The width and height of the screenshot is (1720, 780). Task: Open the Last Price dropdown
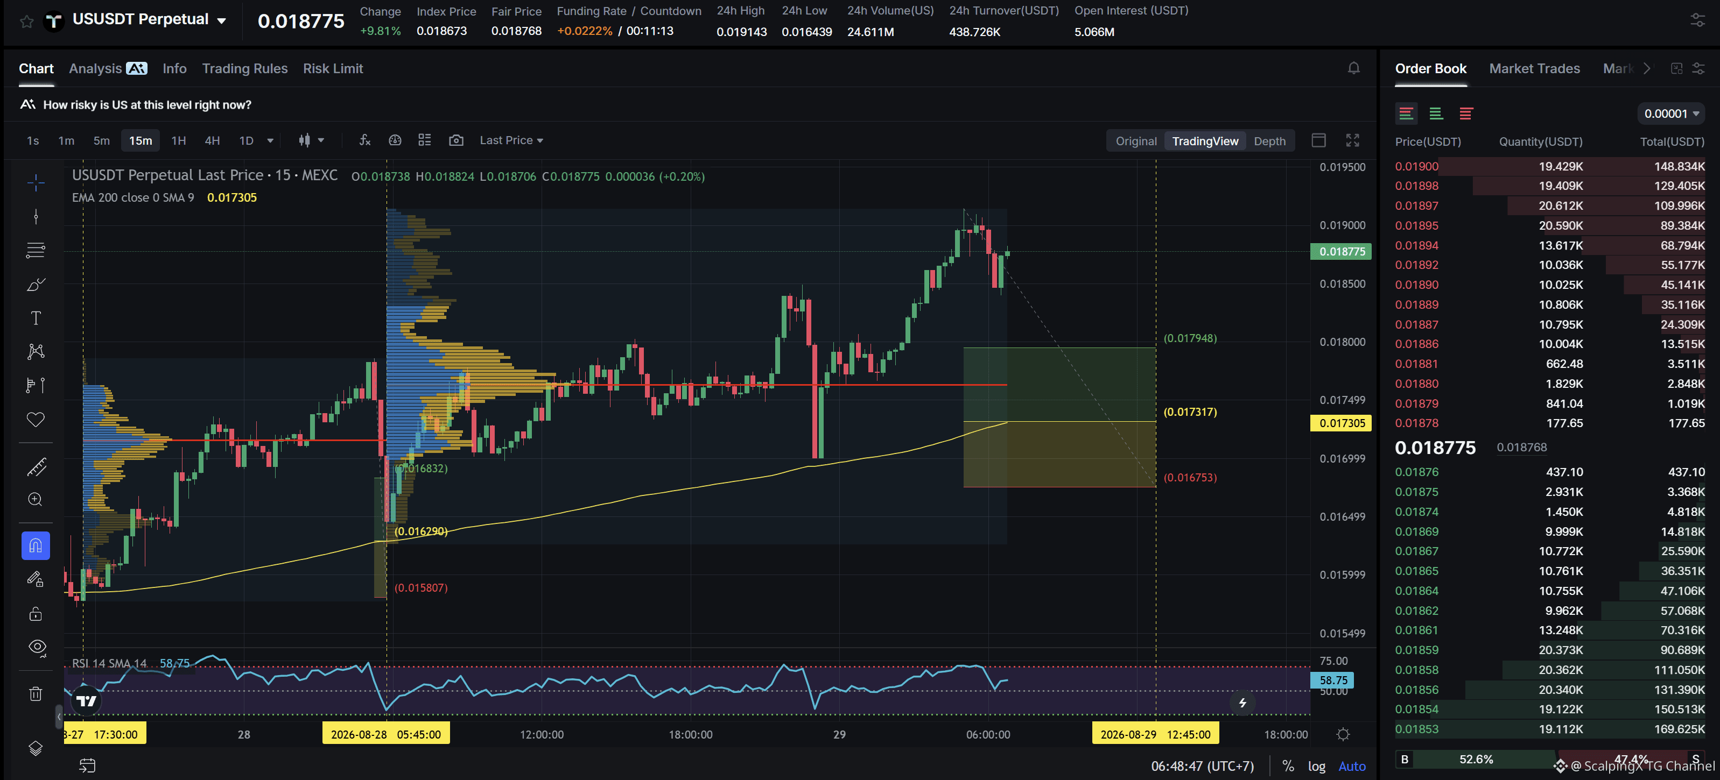pyautogui.click(x=511, y=140)
